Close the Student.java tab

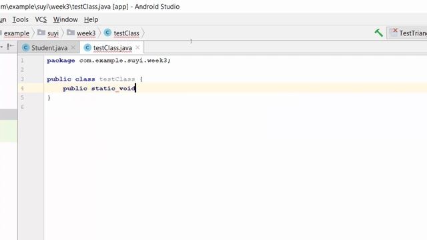(x=73, y=47)
